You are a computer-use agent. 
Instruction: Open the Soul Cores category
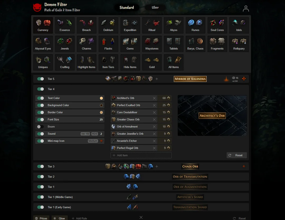217,25
